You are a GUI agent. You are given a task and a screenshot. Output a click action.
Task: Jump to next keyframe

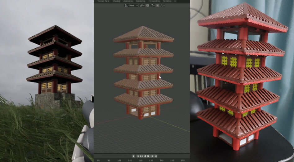152,156
